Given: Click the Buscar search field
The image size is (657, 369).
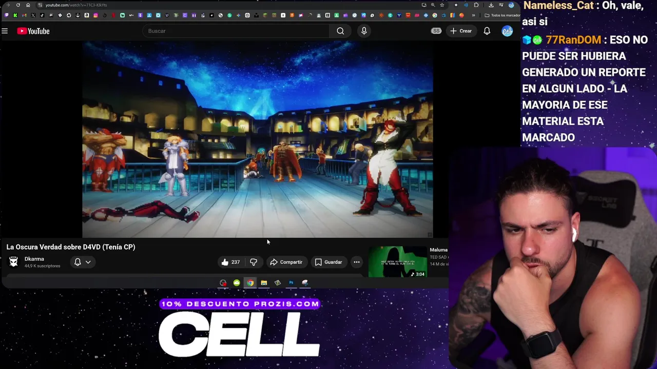Looking at the screenshot, I should click(x=236, y=31).
